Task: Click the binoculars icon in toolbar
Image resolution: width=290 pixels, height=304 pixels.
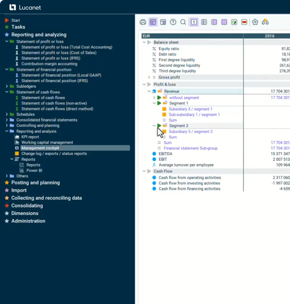Action: (265, 22)
